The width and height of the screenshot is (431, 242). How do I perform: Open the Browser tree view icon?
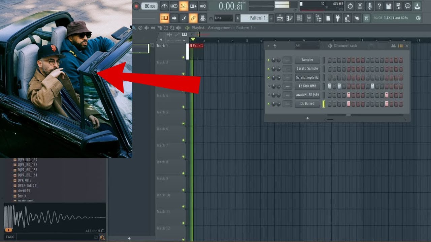click(319, 18)
